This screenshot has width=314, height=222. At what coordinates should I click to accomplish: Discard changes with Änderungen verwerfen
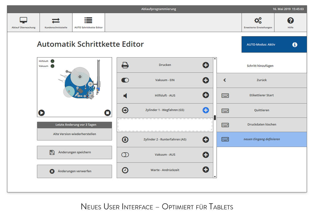coord(75,171)
